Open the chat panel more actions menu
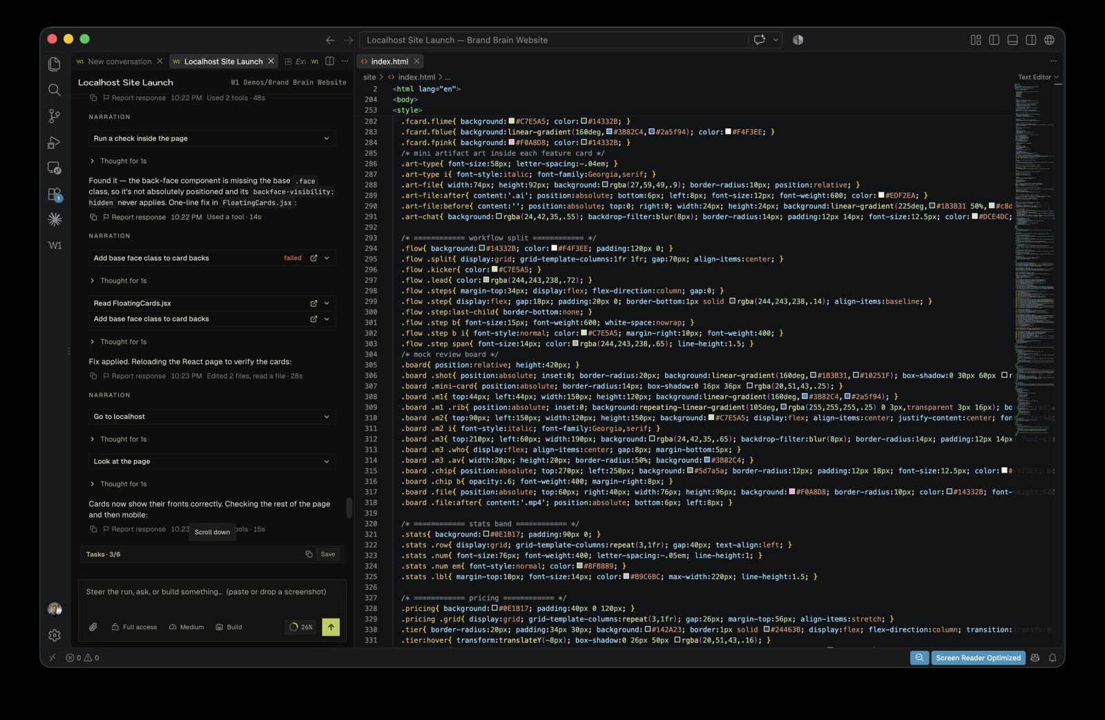 [x=345, y=61]
